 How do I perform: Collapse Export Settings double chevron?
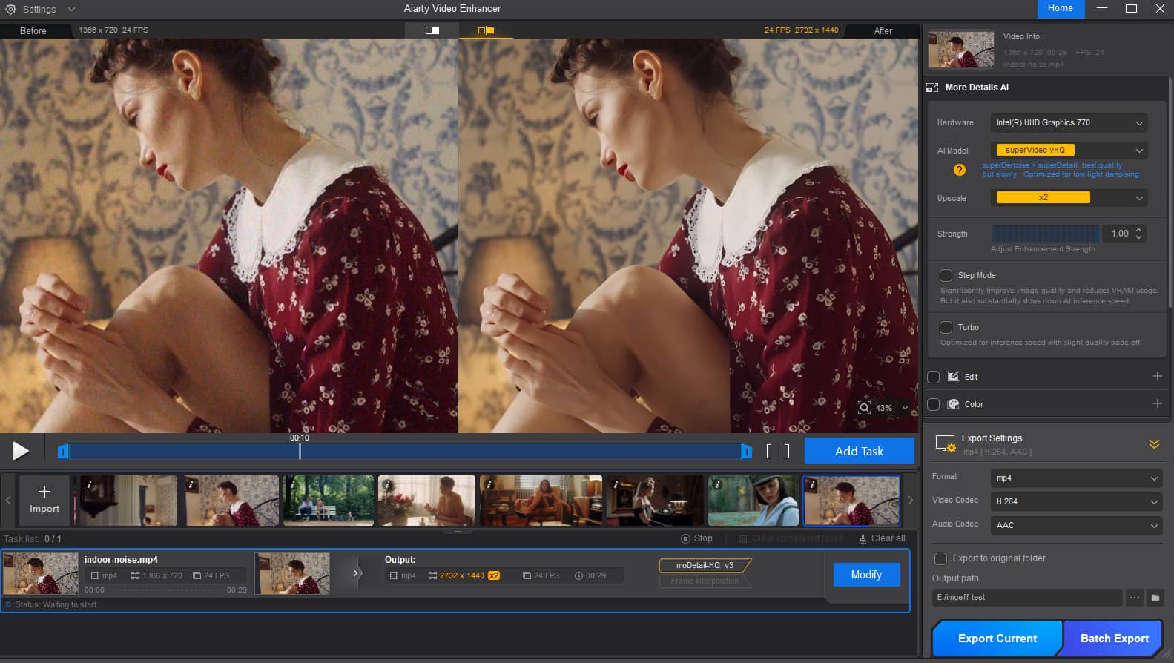(x=1154, y=444)
